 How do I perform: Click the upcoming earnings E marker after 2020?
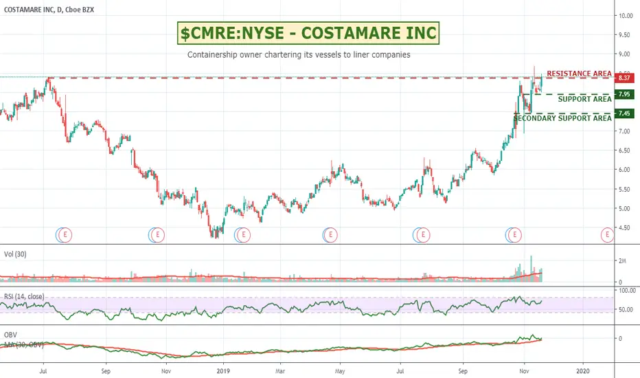(607, 235)
